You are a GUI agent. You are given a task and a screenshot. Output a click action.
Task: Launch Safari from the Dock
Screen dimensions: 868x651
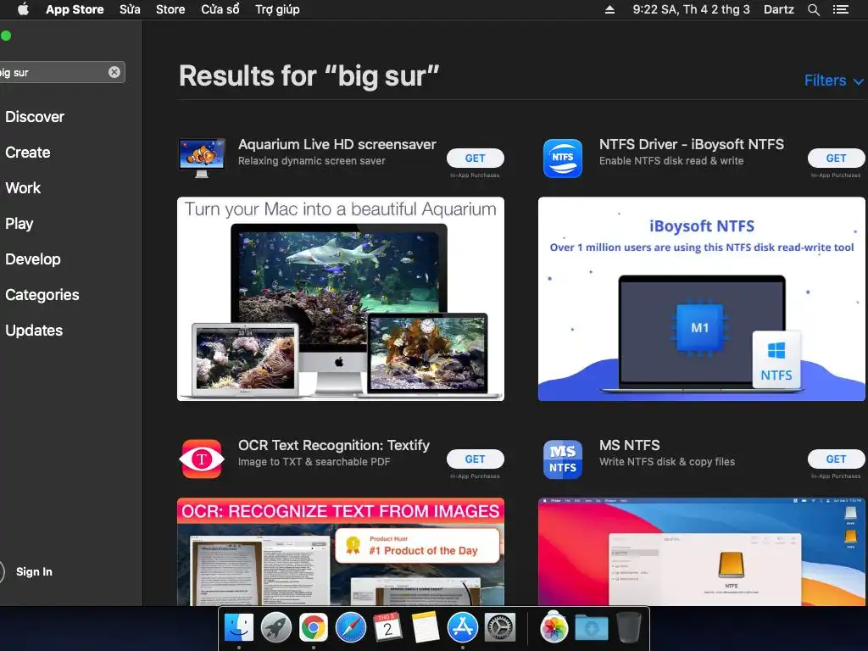pyautogui.click(x=350, y=628)
